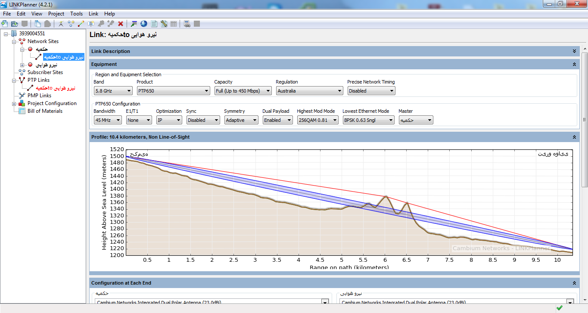
Task: Open the E1/T1 dropdown
Action: (139, 120)
